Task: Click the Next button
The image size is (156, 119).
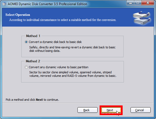Action: [111, 110]
